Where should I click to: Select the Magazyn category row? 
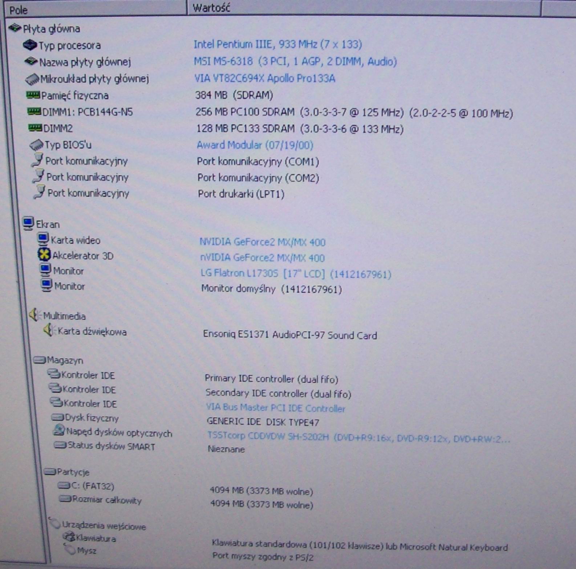[x=58, y=360]
